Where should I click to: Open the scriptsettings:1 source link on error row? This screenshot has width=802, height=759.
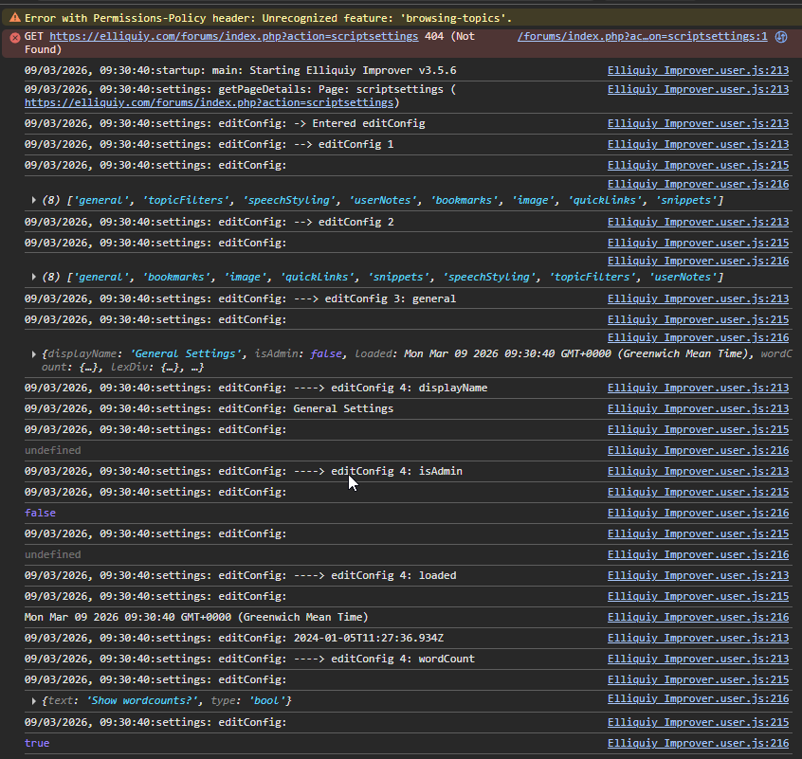[x=642, y=36]
